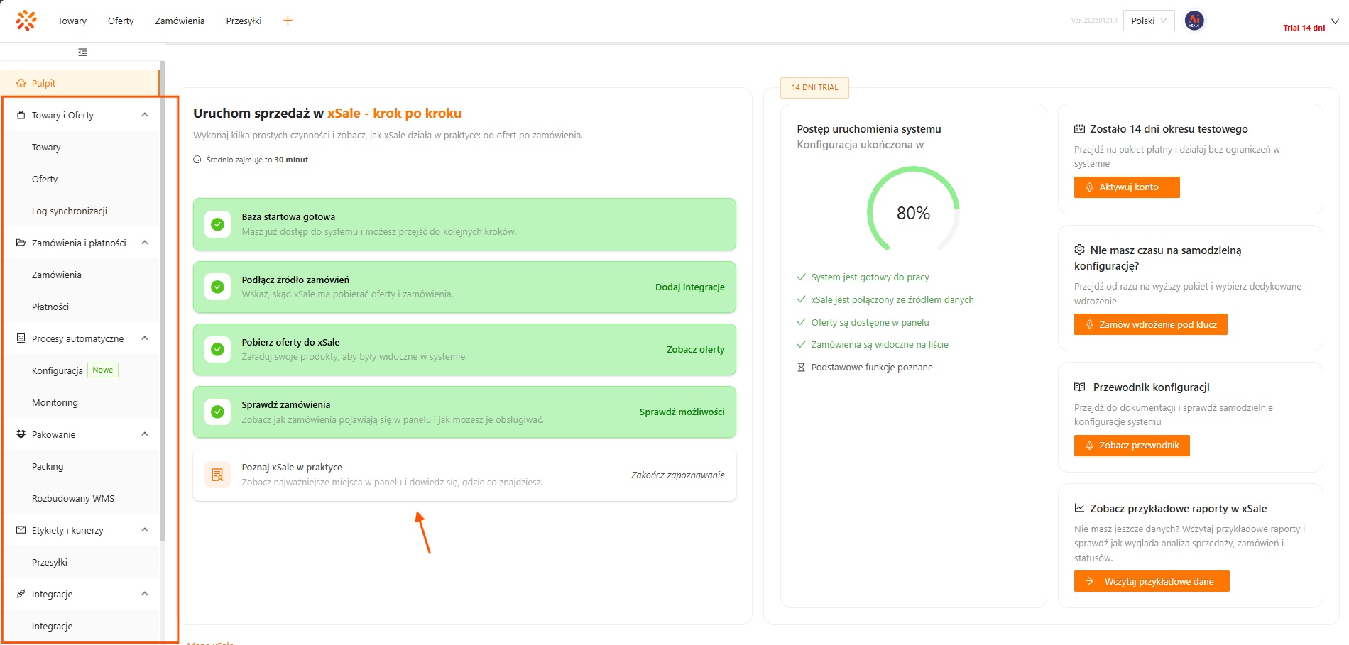The image size is (1349, 645).
Task: Open Log synchronizacji in the sidebar
Action: 70,211
